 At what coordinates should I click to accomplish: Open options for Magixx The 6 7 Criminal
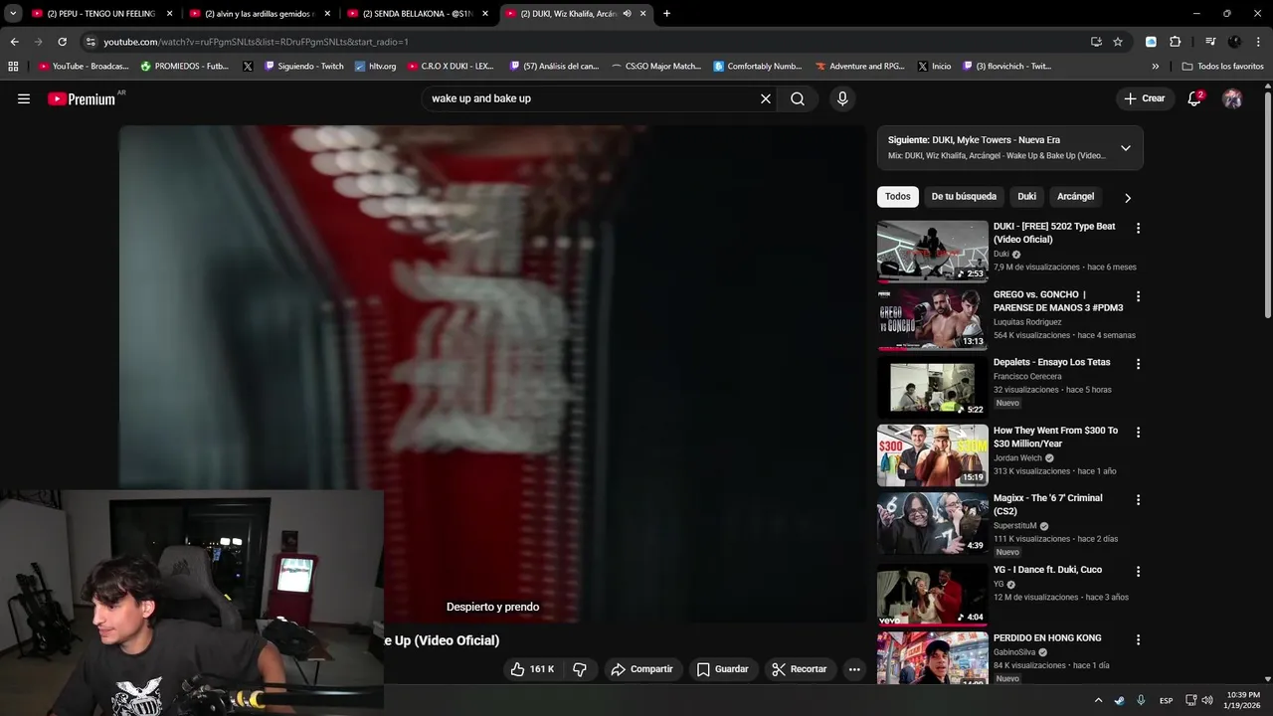pyautogui.click(x=1138, y=500)
